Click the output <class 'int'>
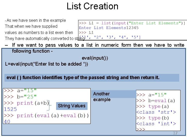Image resolution: width=187 pixels, height=140 pixels. coord(156,124)
